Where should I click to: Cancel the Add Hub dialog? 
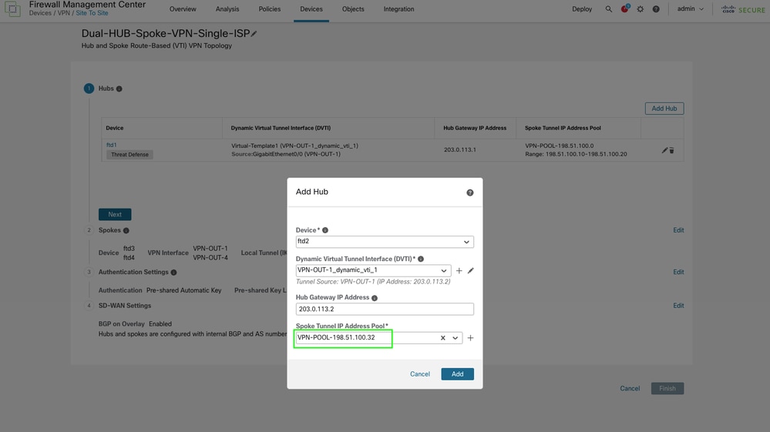coord(420,374)
